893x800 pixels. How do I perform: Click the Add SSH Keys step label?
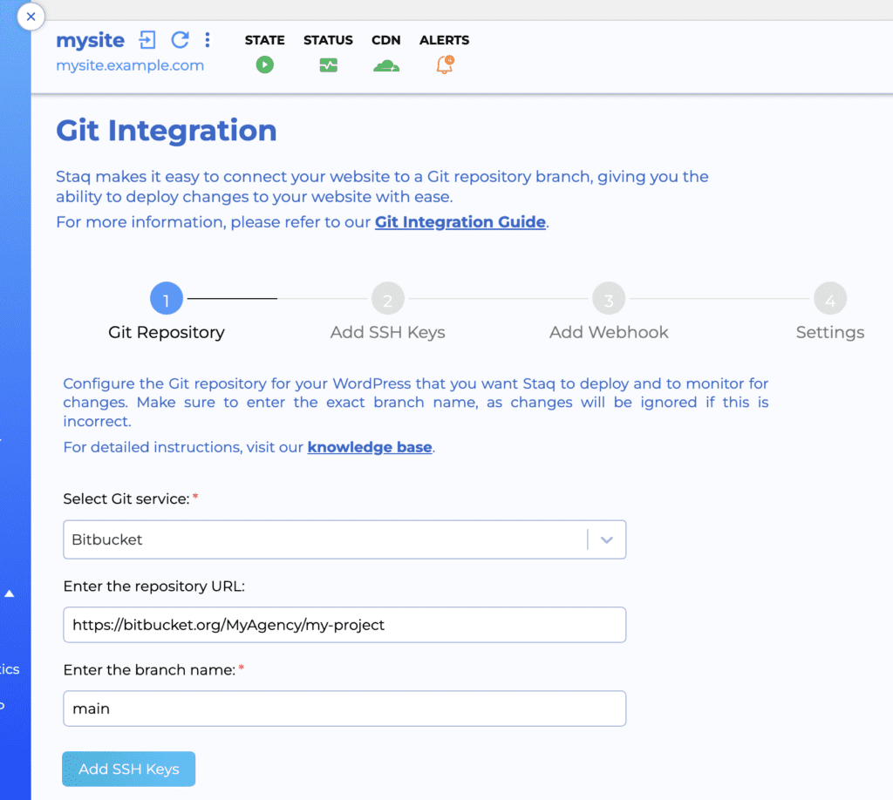pyautogui.click(x=388, y=332)
